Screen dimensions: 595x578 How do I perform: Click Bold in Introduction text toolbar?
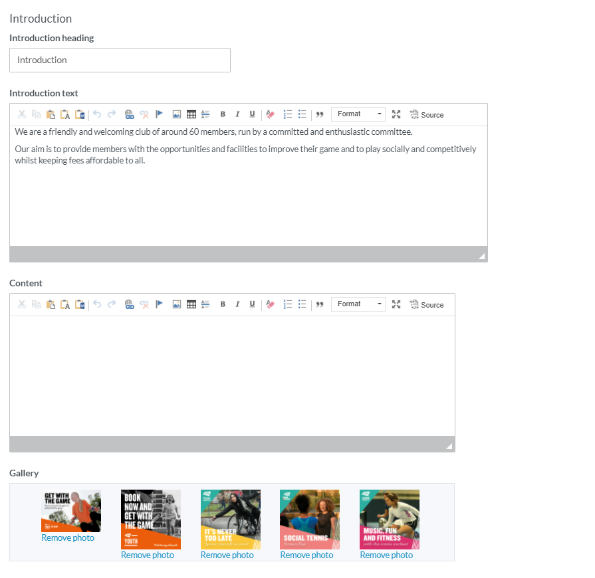tap(223, 114)
